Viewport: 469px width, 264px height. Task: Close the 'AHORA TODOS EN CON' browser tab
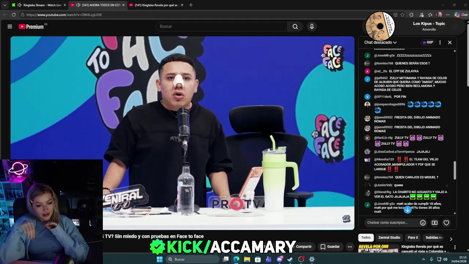tap(123, 5)
